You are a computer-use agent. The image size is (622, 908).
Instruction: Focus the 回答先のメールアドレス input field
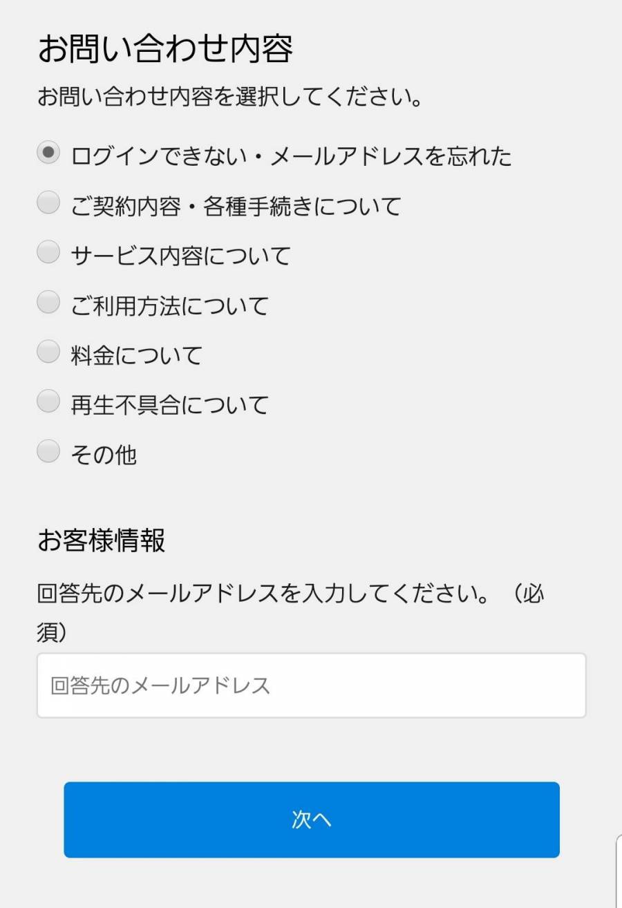pyautogui.click(x=311, y=685)
